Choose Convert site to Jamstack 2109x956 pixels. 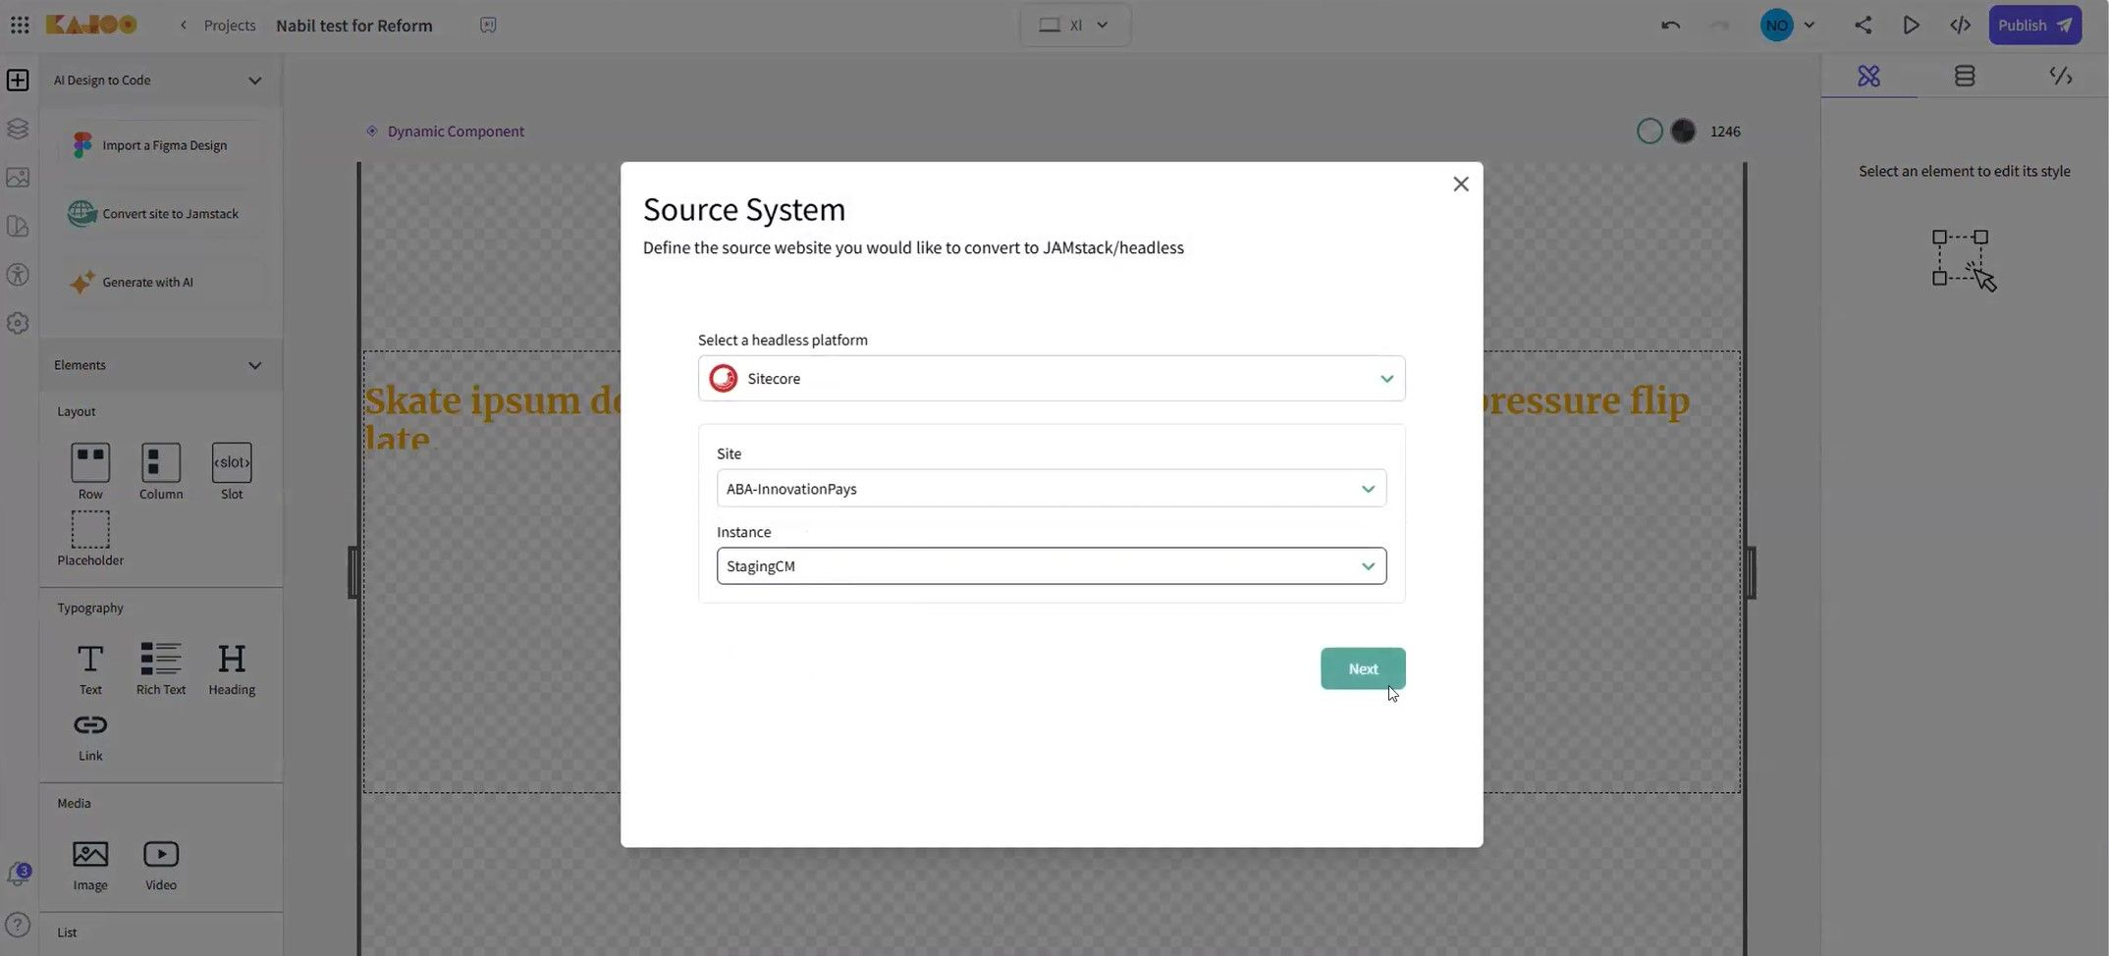pos(161,213)
